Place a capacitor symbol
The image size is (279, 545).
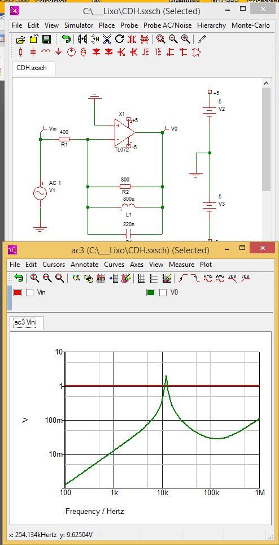(x=33, y=53)
